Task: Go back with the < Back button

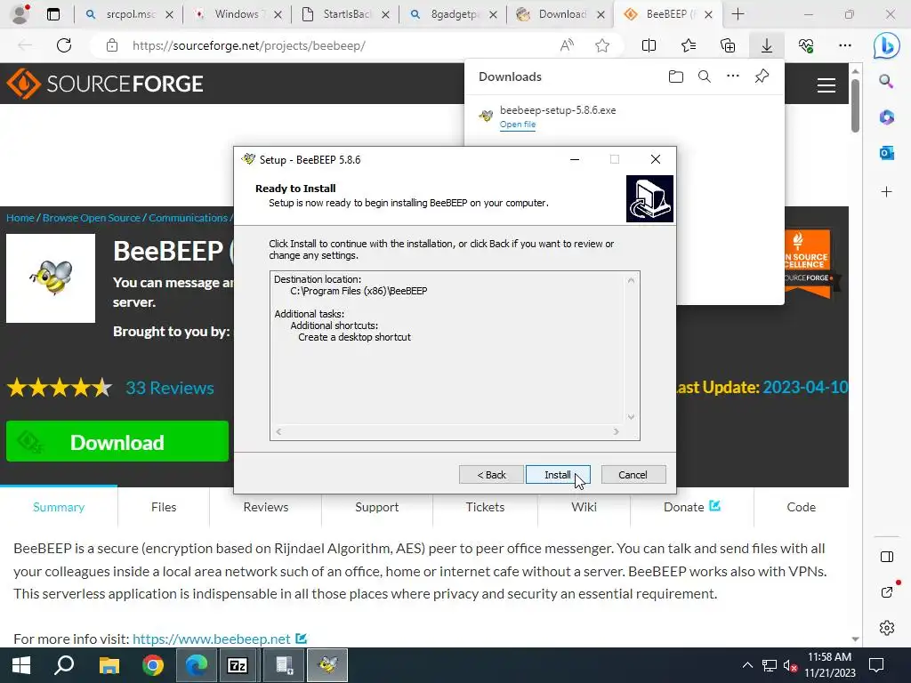Action: click(491, 475)
